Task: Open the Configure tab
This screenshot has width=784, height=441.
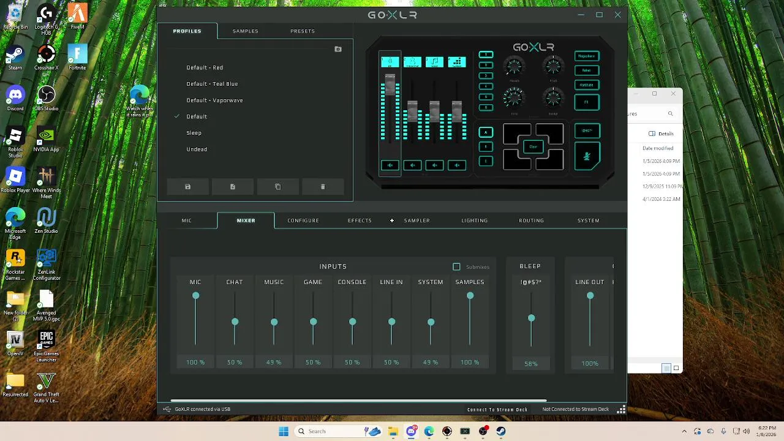Action: pyautogui.click(x=303, y=221)
